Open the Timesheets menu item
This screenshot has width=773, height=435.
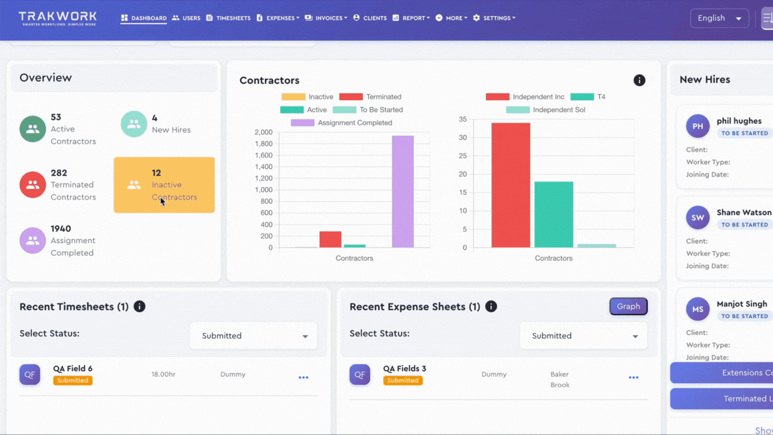point(228,18)
